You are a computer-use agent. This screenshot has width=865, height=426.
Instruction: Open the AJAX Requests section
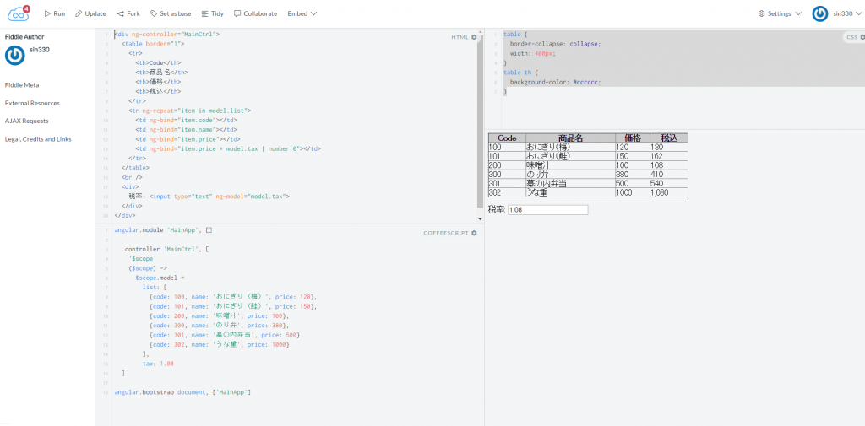(27, 121)
